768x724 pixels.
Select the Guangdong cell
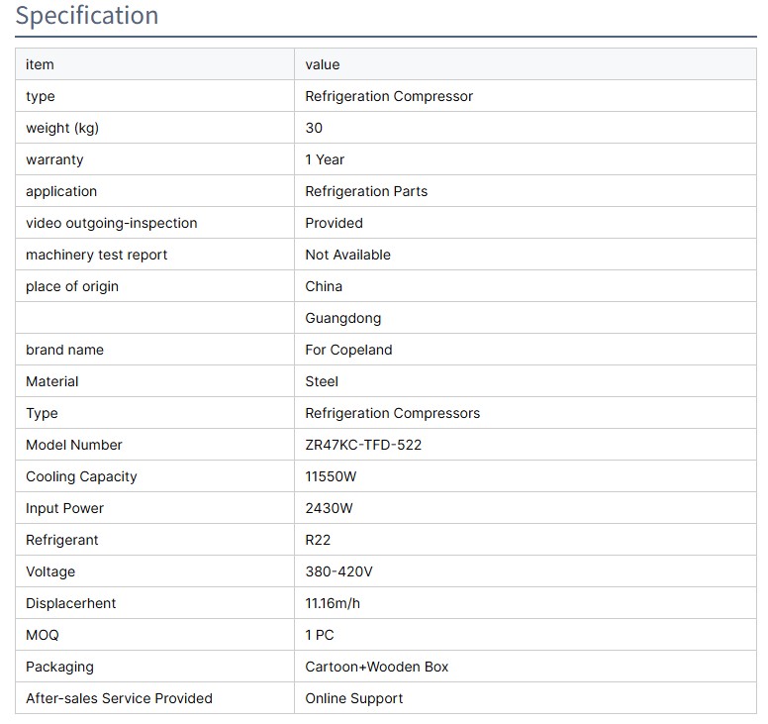pos(342,318)
